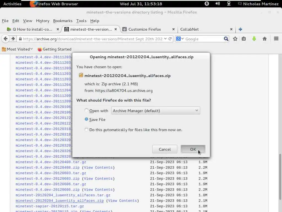Open the History menu
Image resolution: width=282 pixels, height=212 pixels.
(43, 21)
